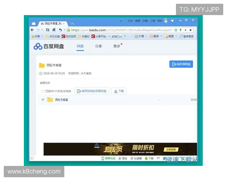
Task: Go to the browser home page icon
Action: pos(54,30)
